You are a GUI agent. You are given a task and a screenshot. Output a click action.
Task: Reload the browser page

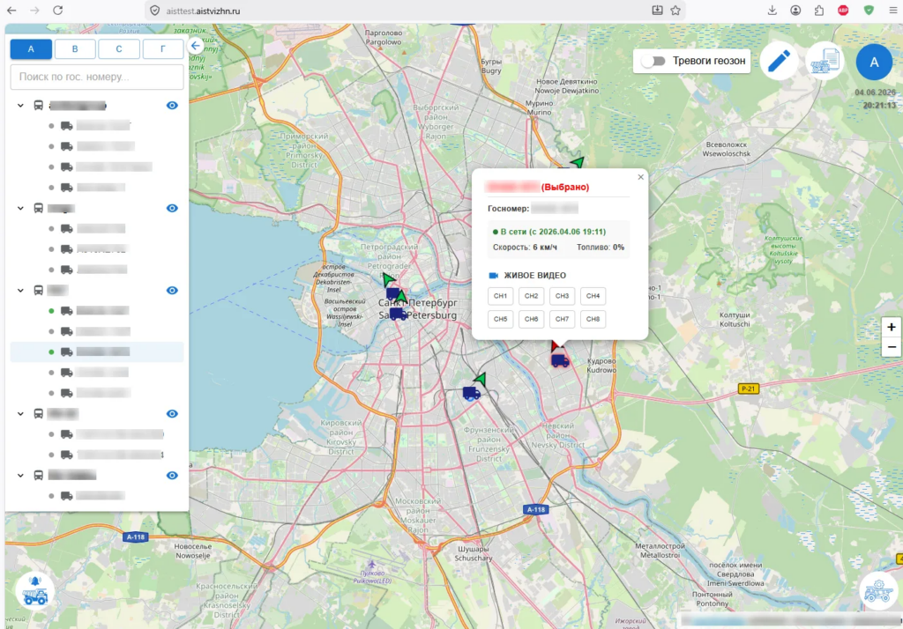click(x=57, y=11)
